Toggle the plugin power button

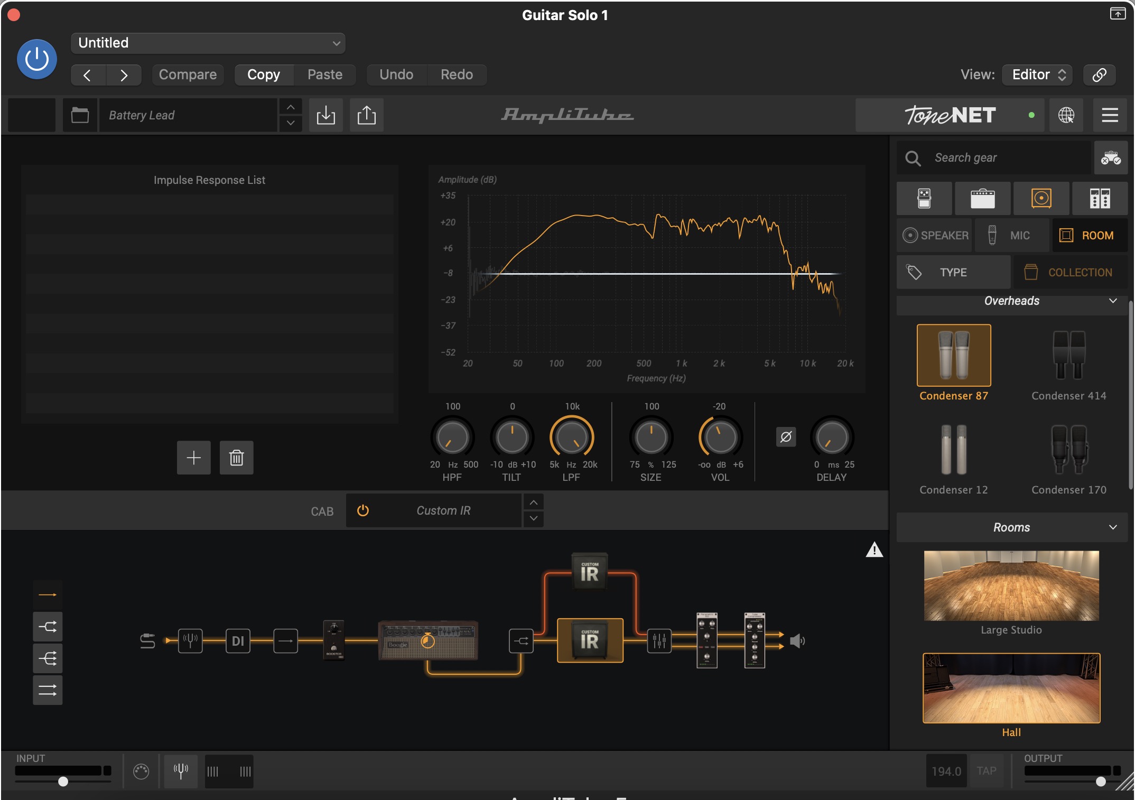coord(36,59)
